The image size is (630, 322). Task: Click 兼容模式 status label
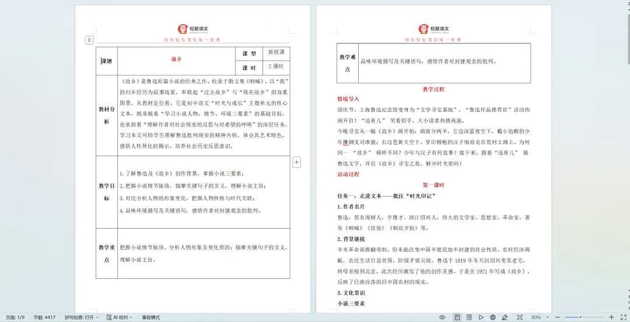pos(150,317)
